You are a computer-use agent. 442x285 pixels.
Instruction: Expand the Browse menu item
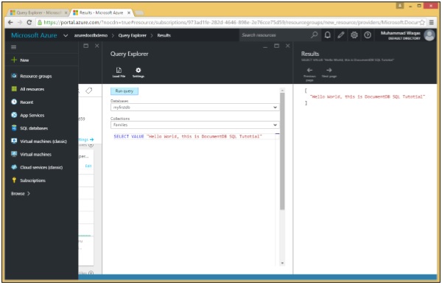pos(21,194)
